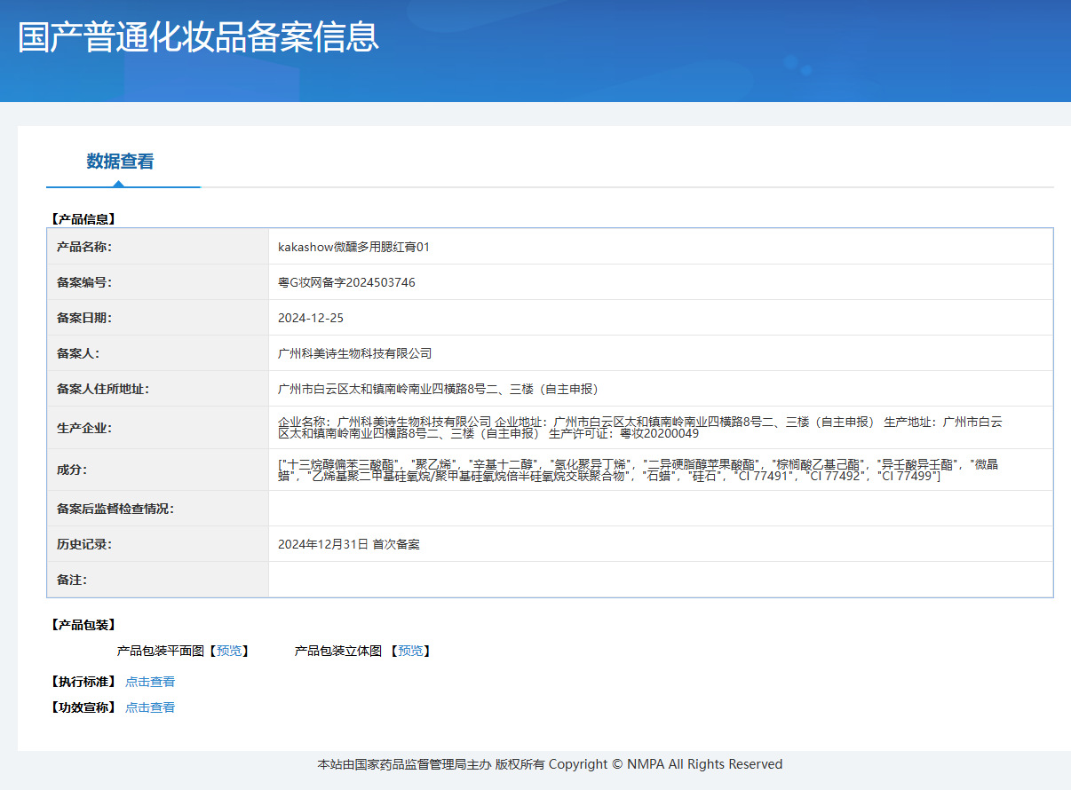The height and width of the screenshot is (790, 1071).
Task: Click the page title 国产普通化妆品备案信息
Action: (x=199, y=37)
